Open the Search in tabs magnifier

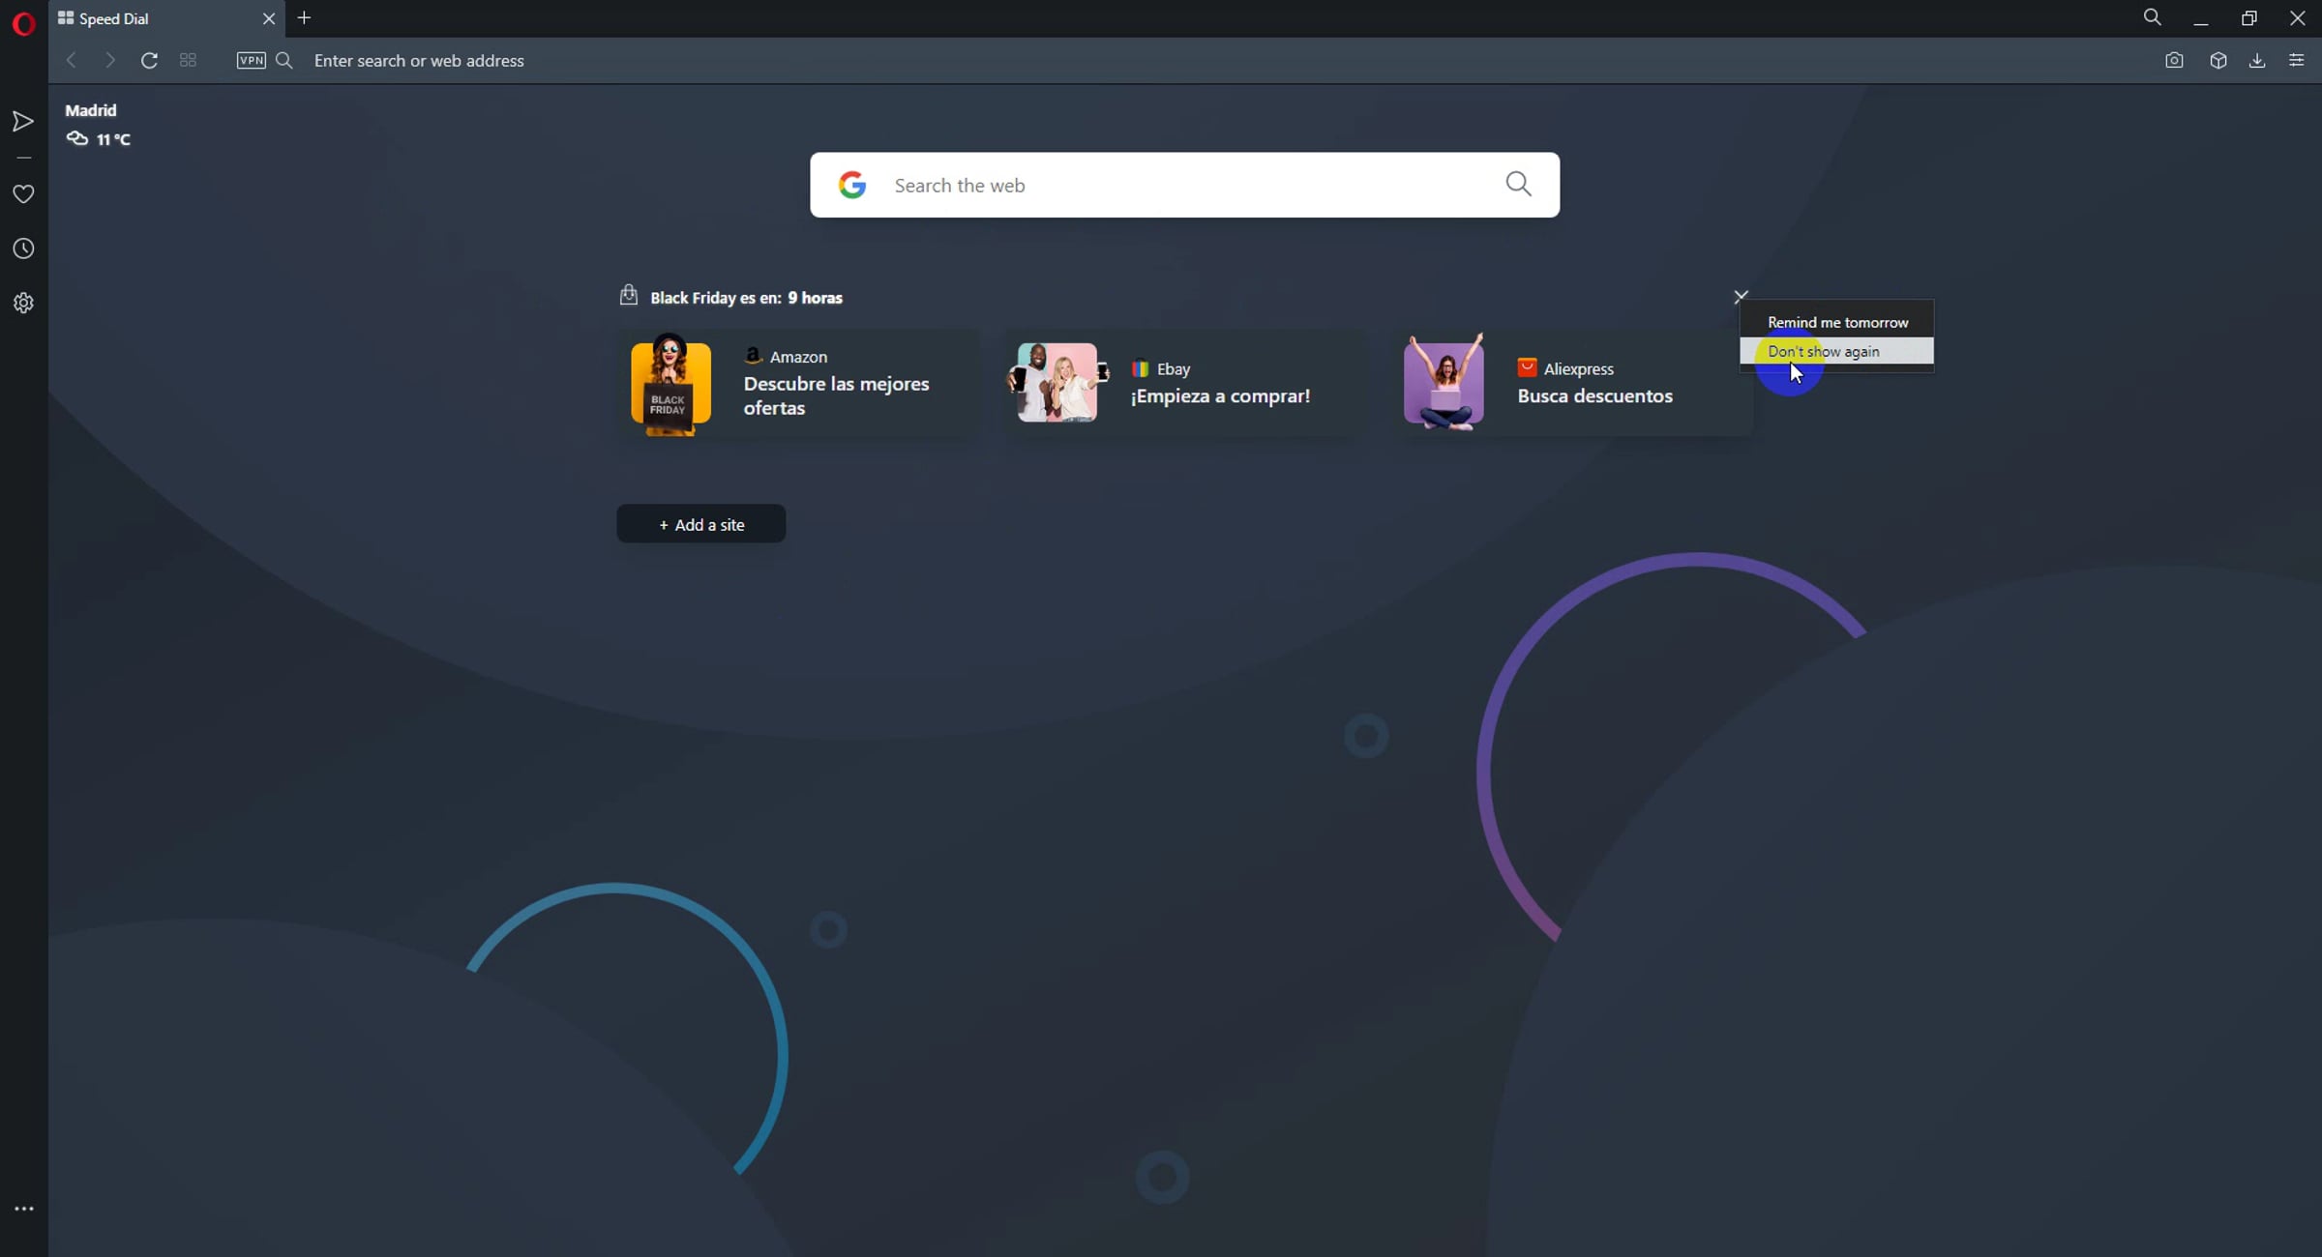(x=2152, y=17)
